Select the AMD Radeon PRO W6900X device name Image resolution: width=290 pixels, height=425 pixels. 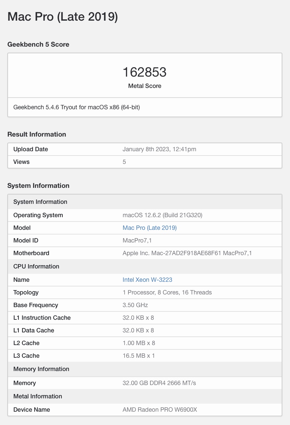tap(160, 410)
